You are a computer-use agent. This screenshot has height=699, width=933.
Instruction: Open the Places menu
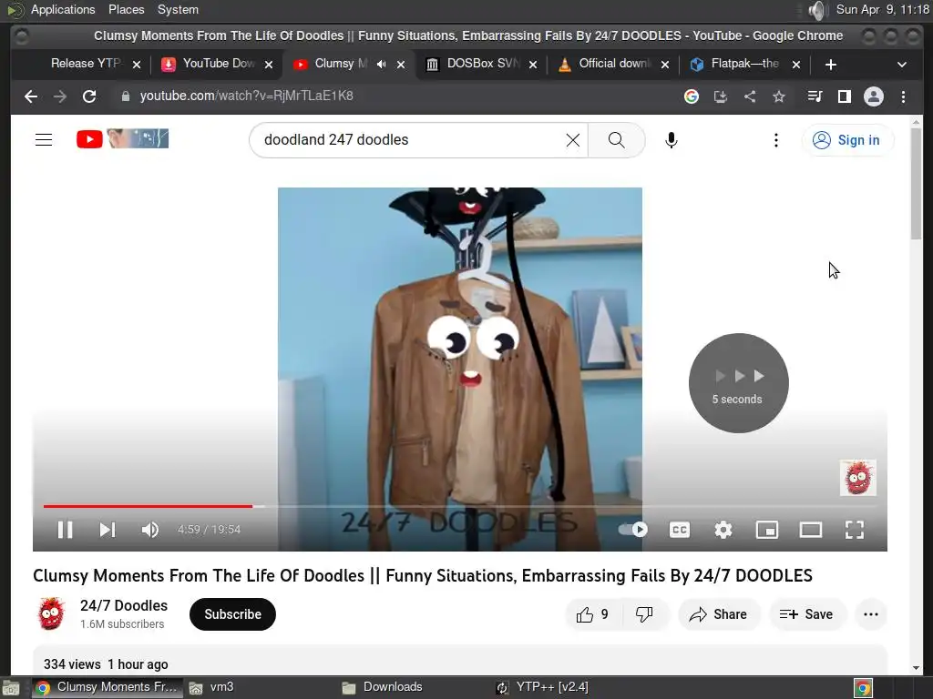(x=126, y=9)
